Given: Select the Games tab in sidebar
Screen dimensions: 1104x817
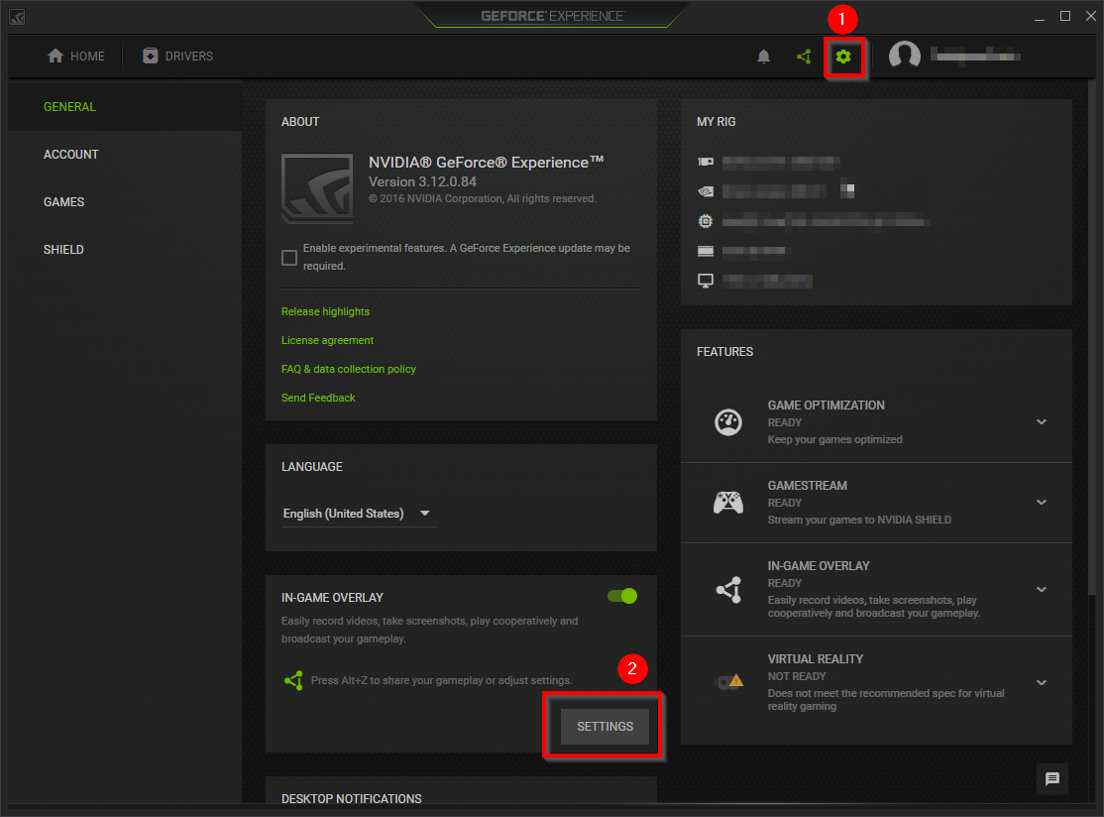Looking at the screenshot, I should click(64, 202).
